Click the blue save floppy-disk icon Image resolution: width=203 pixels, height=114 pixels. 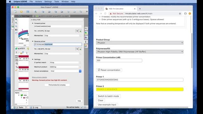(28, 12)
